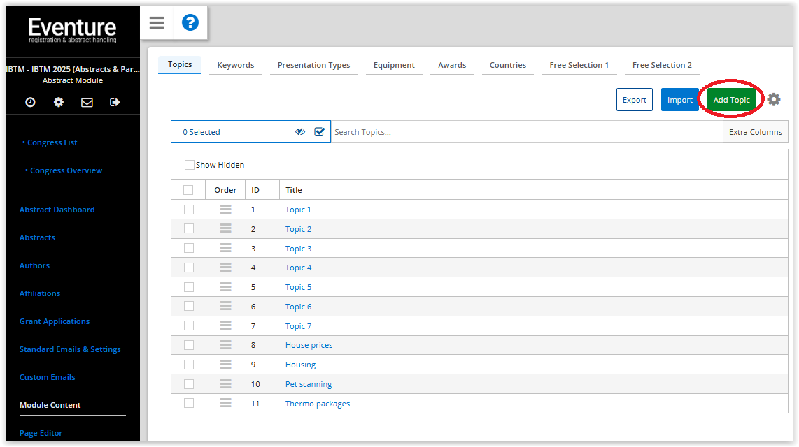
Task: Click the Export button
Action: pyautogui.click(x=635, y=100)
